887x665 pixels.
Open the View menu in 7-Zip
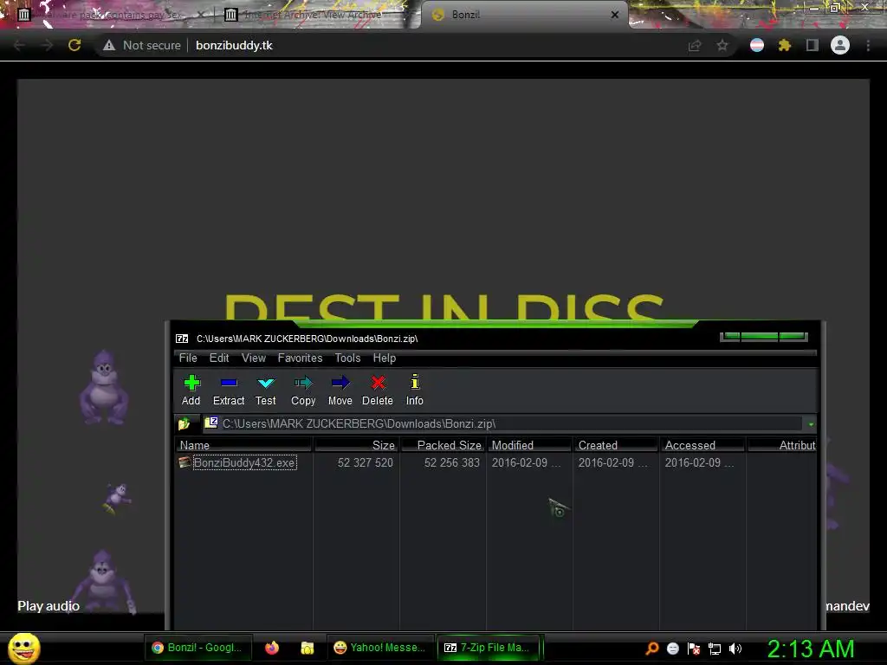tap(254, 358)
